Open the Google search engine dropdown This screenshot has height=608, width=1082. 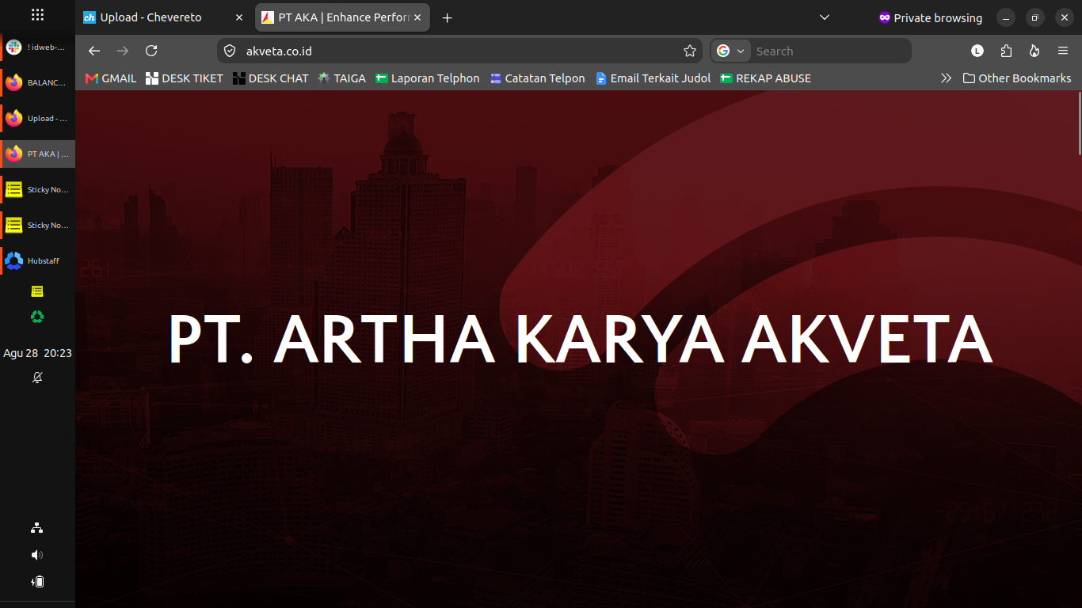tap(731, 51)
